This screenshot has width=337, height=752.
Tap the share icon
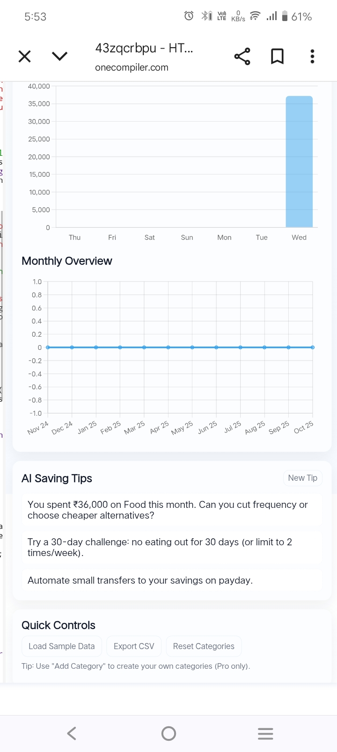click(242, 57)
